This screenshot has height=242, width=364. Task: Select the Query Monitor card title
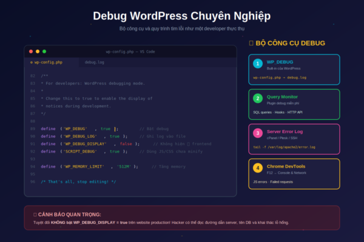282,97
